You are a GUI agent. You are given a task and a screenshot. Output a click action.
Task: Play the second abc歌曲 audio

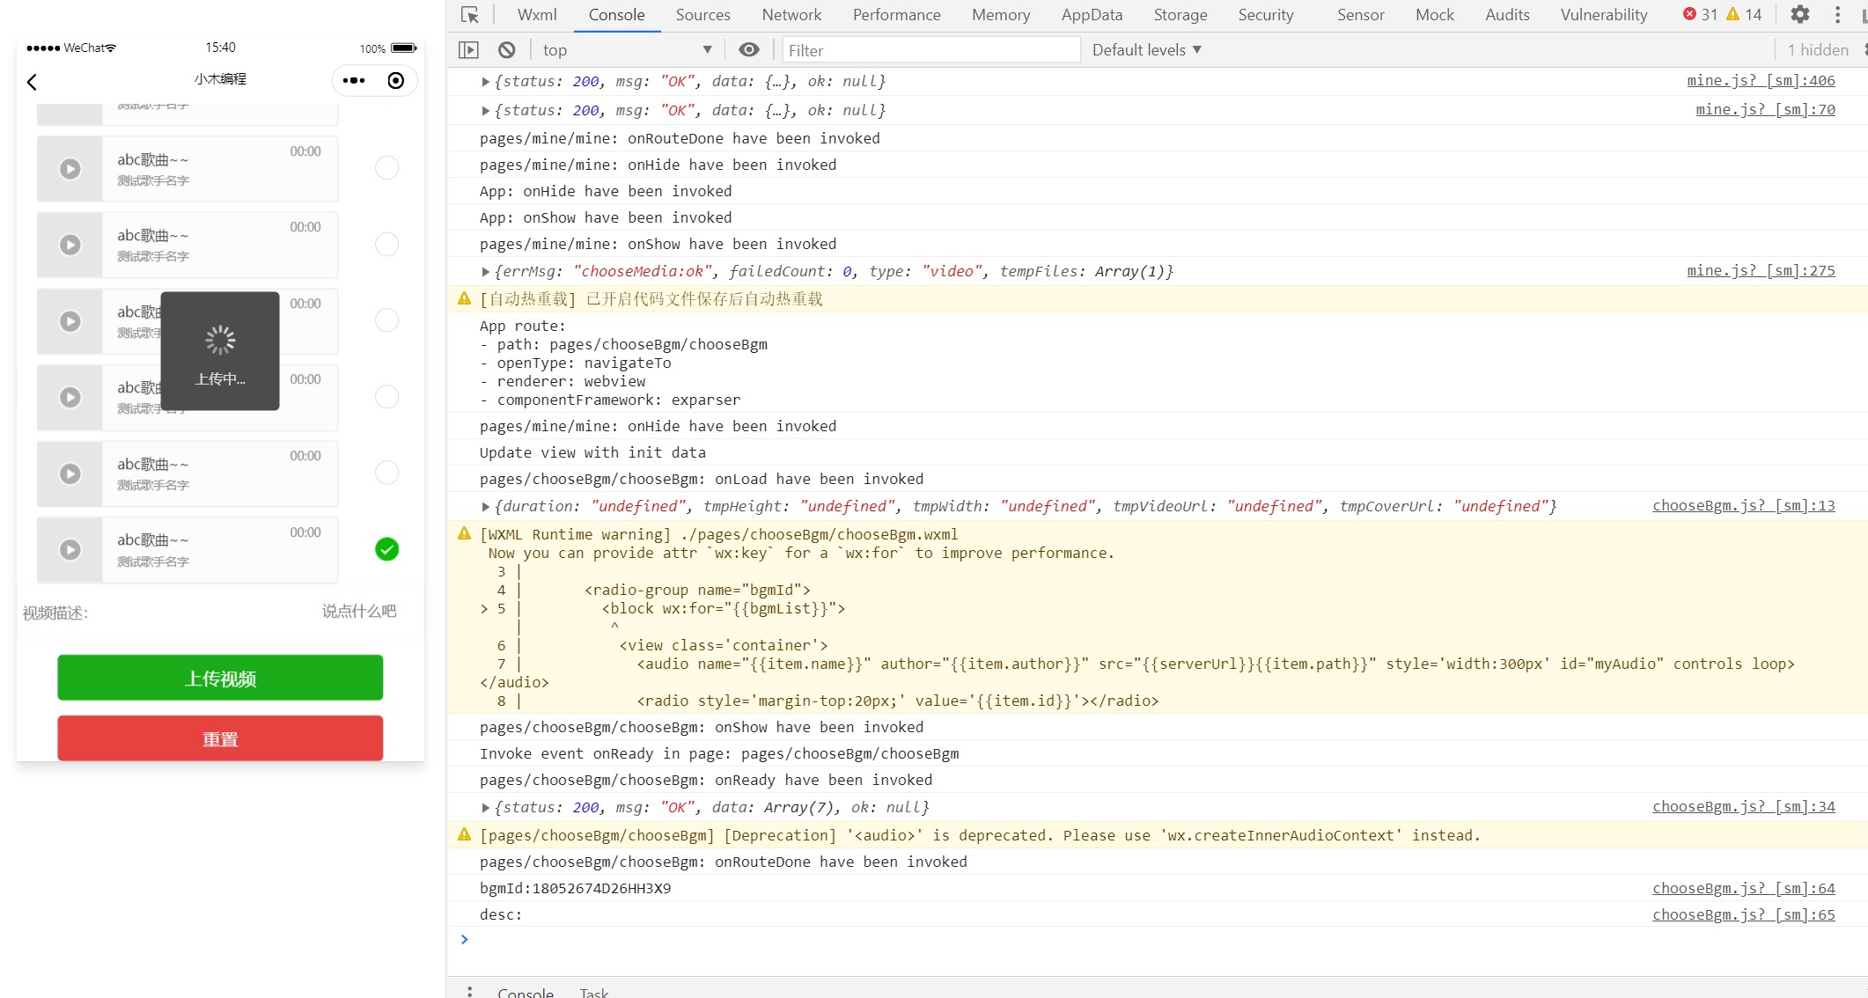(x=70, y=245)
